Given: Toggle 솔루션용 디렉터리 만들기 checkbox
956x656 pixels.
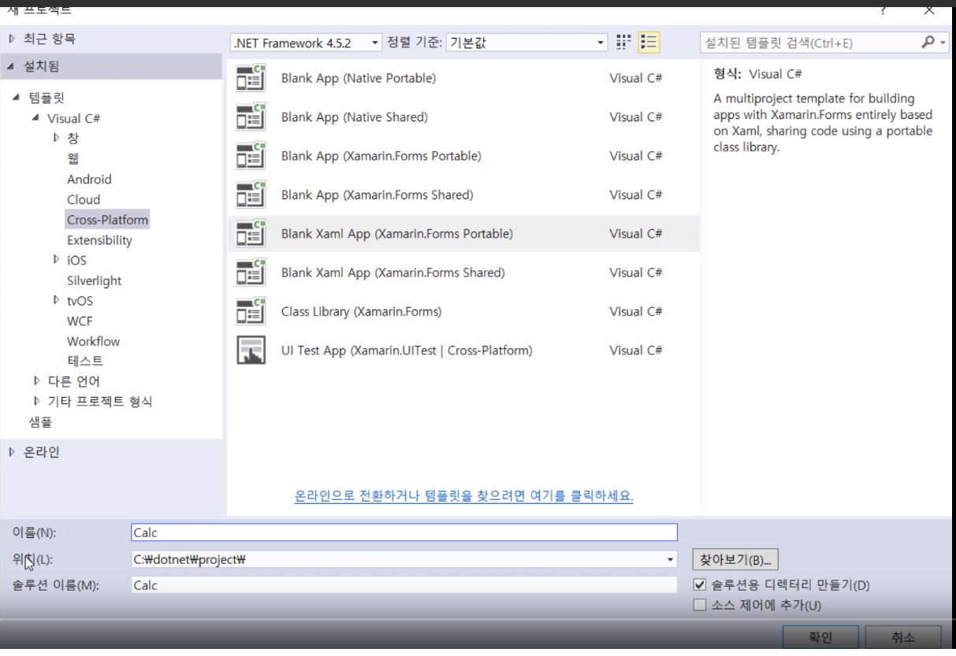Looking at the screenshot, I should point(699,585).
